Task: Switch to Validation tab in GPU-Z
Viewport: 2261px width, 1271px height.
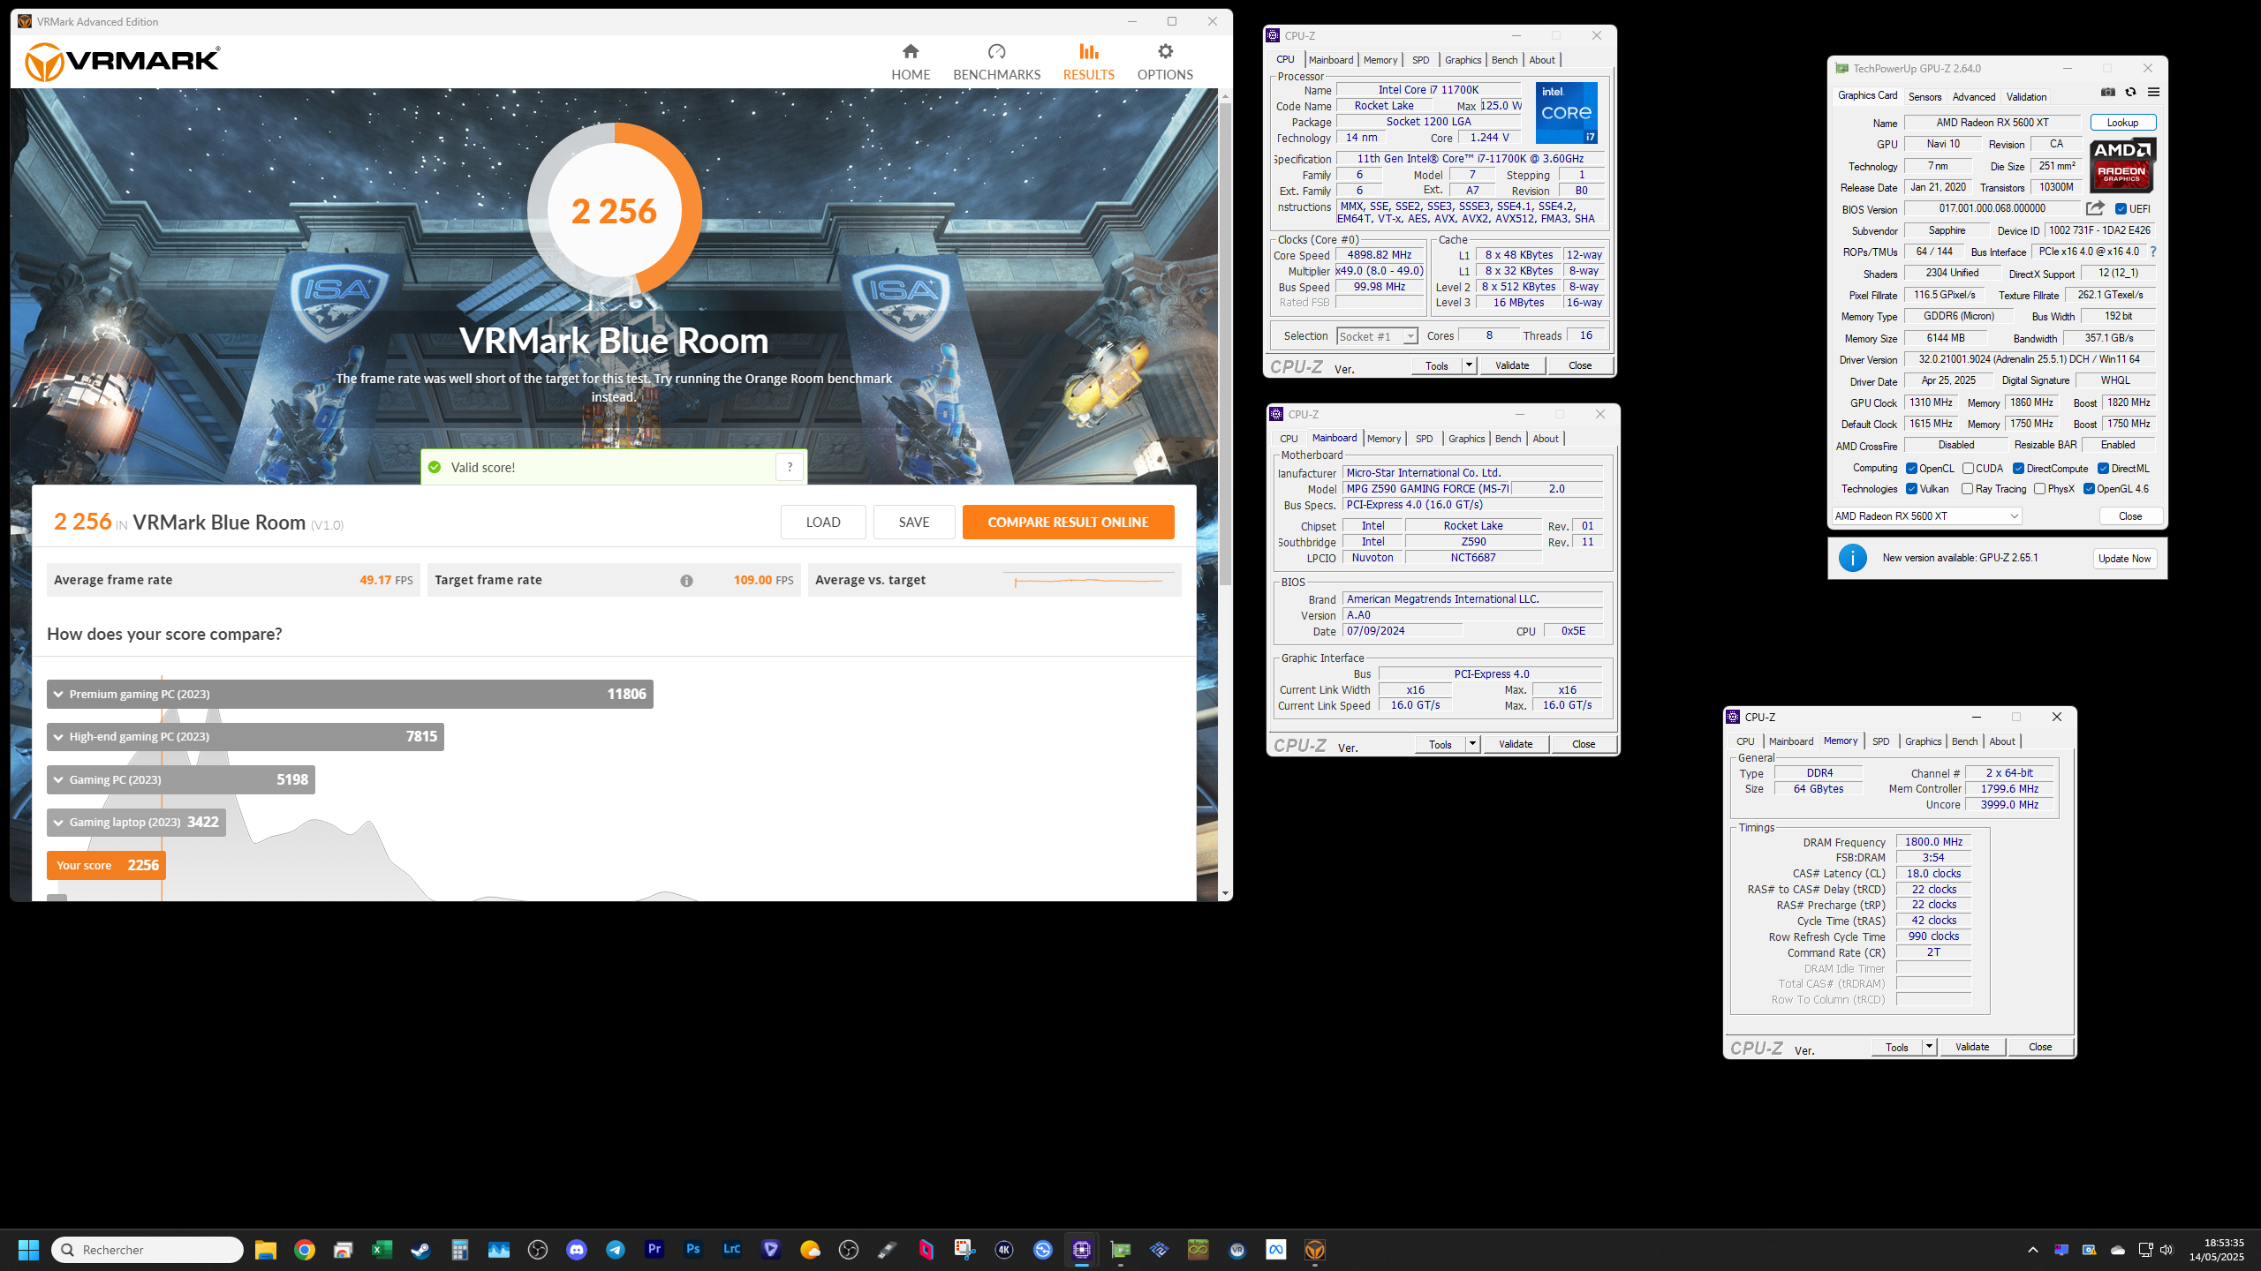Action: 2026,97
